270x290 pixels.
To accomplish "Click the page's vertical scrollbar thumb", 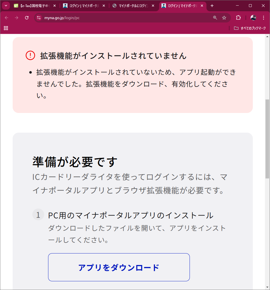I will [267, 139].
